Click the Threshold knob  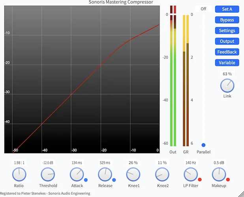click(x=48, y=174)
